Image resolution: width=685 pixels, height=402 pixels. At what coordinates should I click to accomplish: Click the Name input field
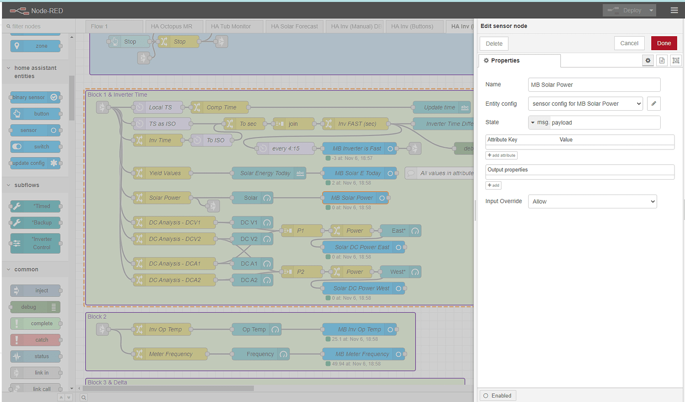click(594, 85)
